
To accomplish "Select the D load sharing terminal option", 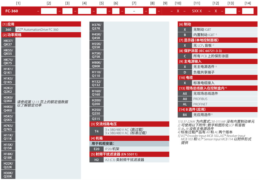I will click(x=185, y=73).
